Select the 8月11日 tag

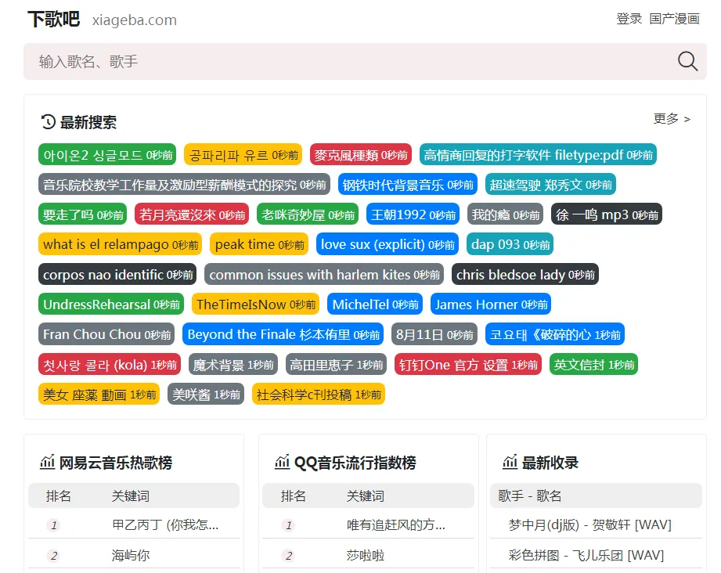pos(434,334)
